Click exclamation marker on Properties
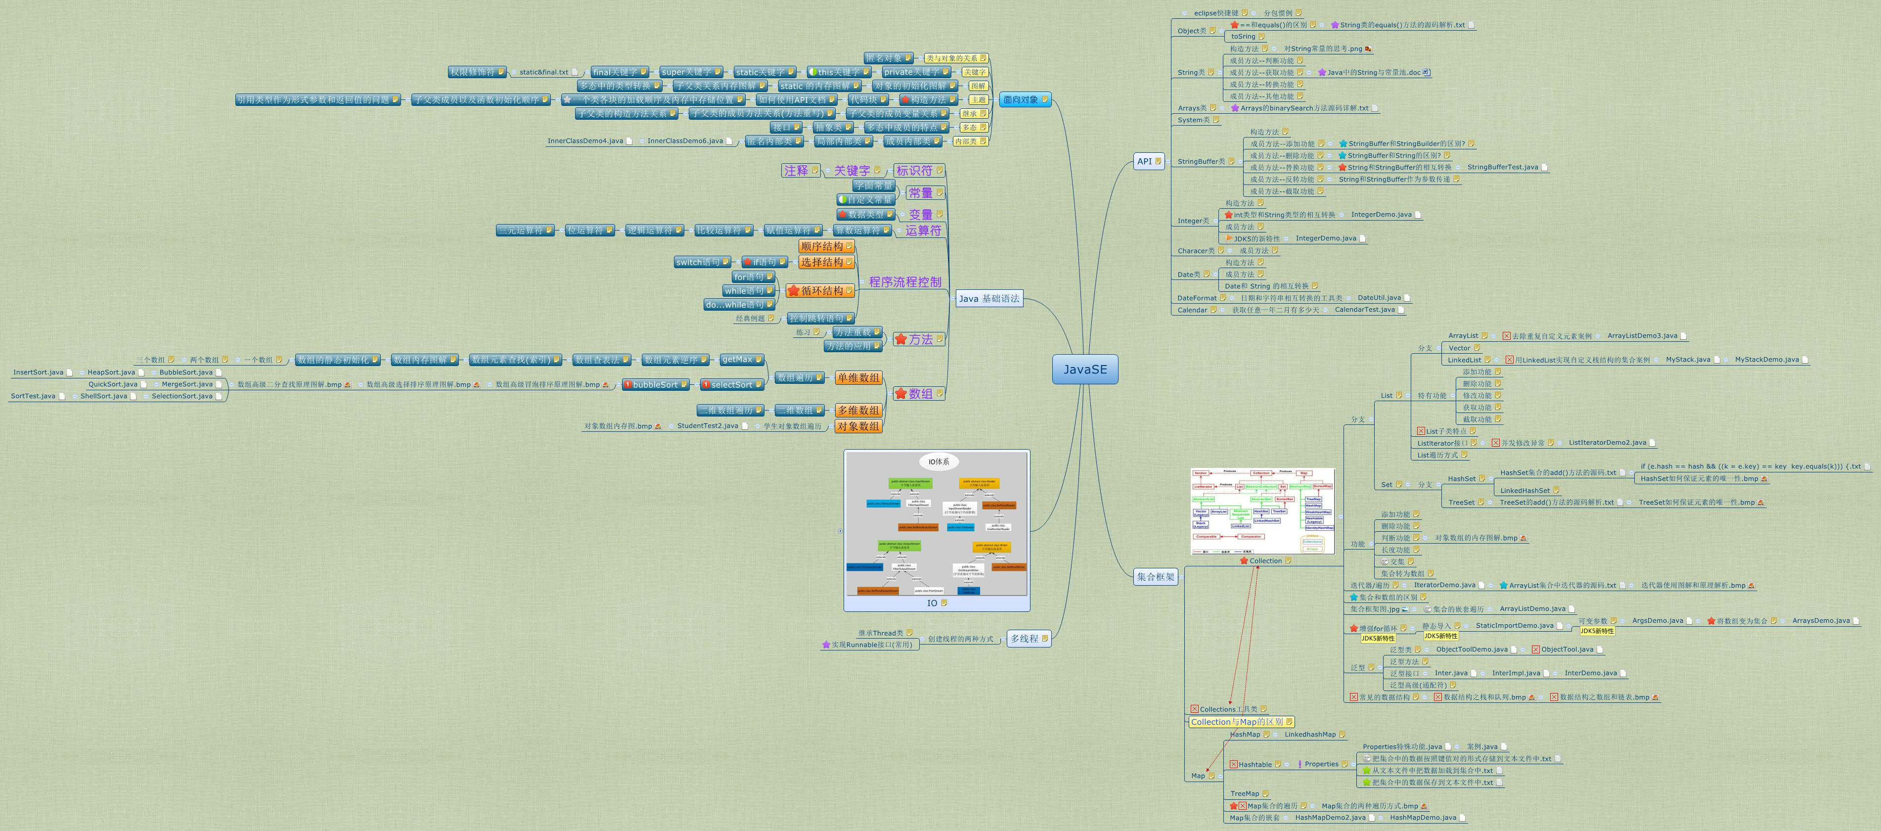Screen dimensions: 1881x831 (1300, 765)
